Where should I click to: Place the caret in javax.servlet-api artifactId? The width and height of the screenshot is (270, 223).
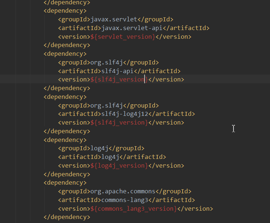(132, 28)
